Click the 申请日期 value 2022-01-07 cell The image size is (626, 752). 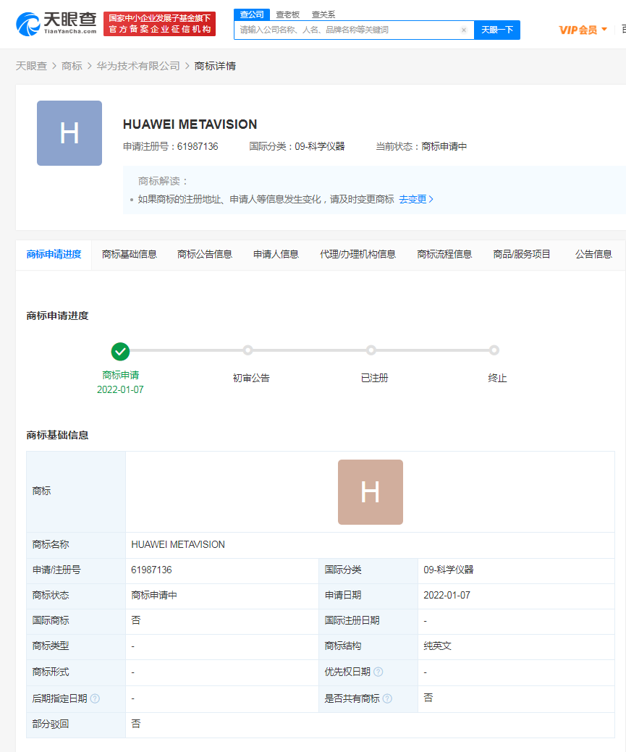[x=516, y=596]
